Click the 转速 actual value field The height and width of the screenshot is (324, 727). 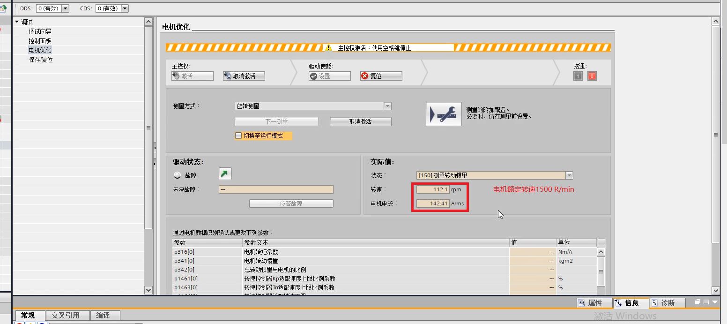433,189
